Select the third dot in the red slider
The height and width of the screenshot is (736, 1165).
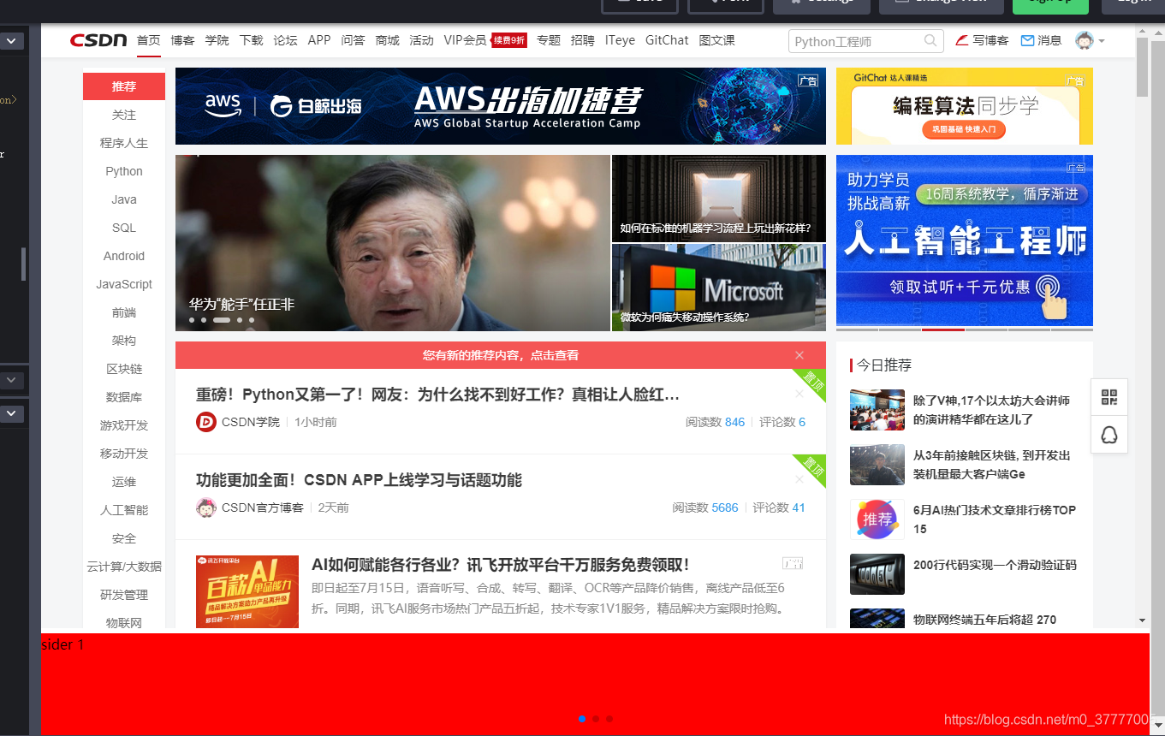[x=609, y=719]
